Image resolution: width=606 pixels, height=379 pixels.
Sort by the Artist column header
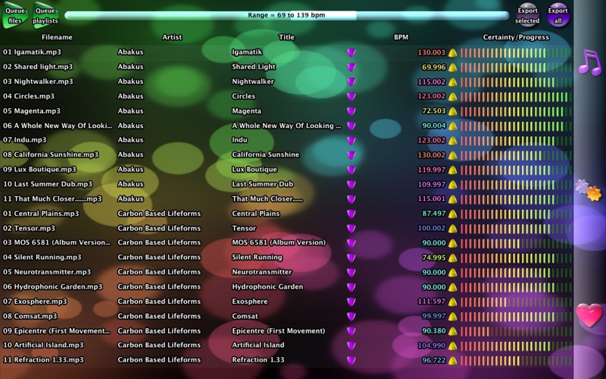click(x=172, y=37)
